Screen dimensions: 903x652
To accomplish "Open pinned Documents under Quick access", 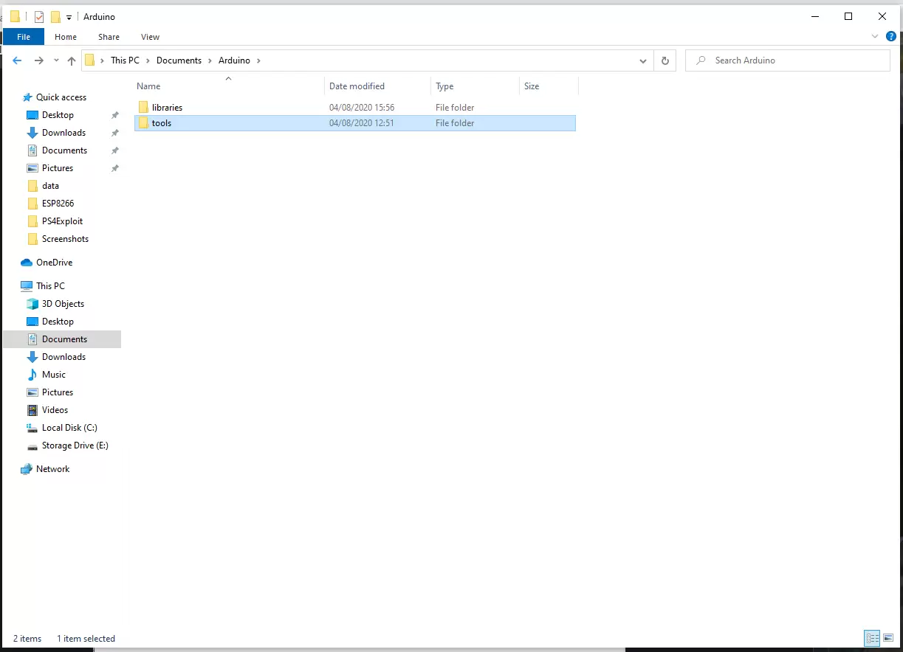I will pyautogui.click(x=64, y=150).
